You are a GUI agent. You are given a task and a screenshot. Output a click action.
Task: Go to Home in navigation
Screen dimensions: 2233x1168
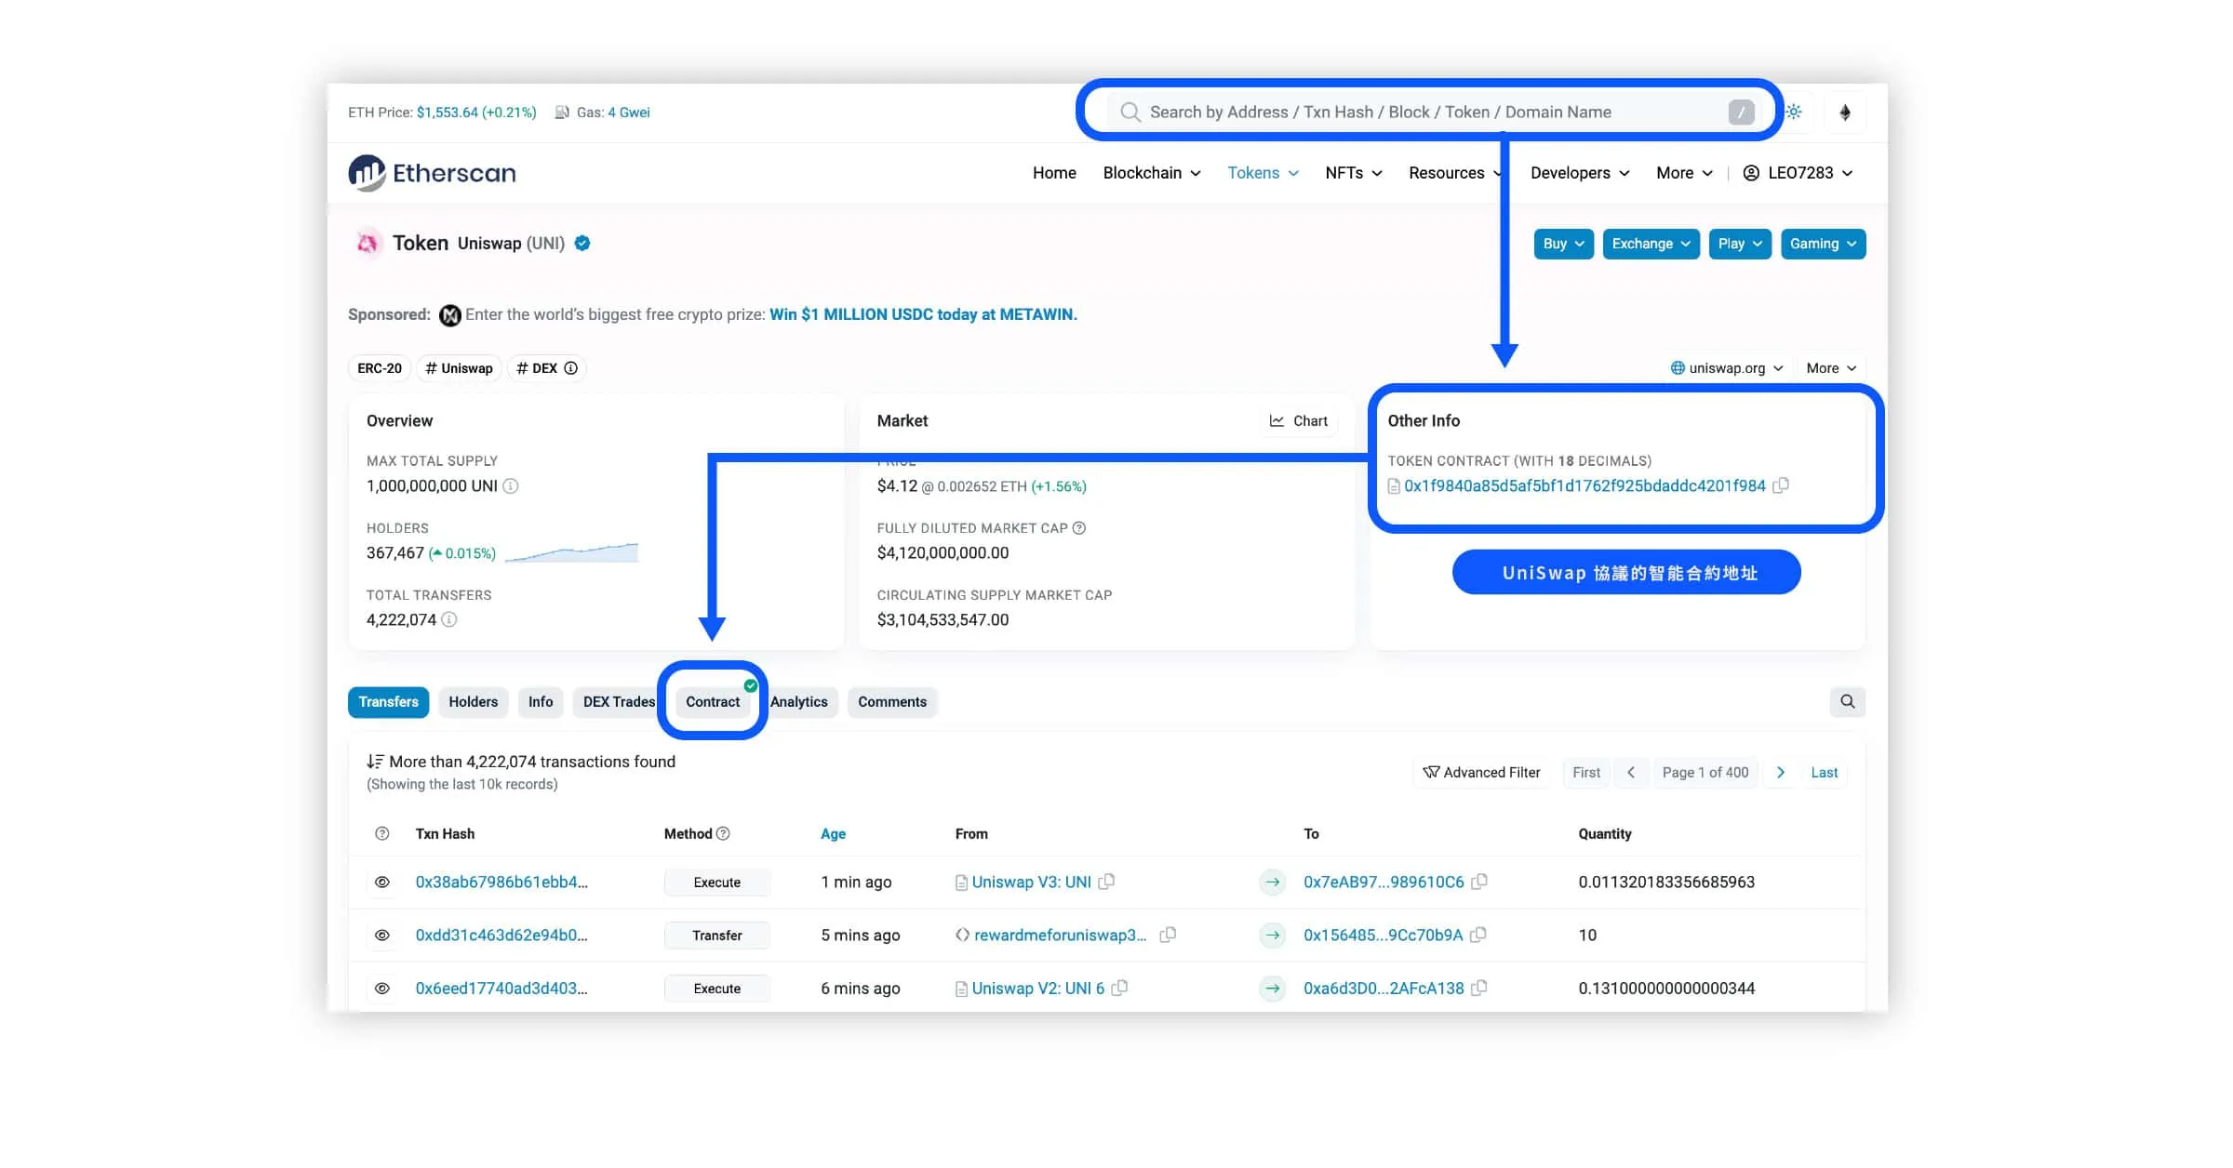(1054, 173)
